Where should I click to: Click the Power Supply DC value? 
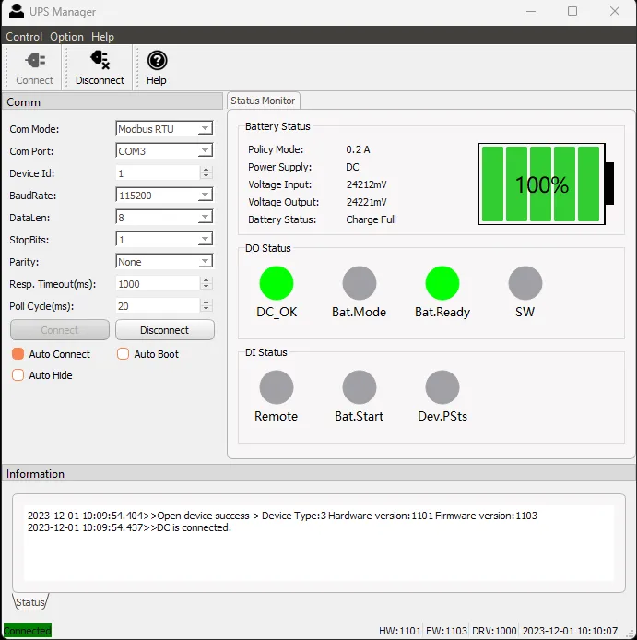coord(352,167)
